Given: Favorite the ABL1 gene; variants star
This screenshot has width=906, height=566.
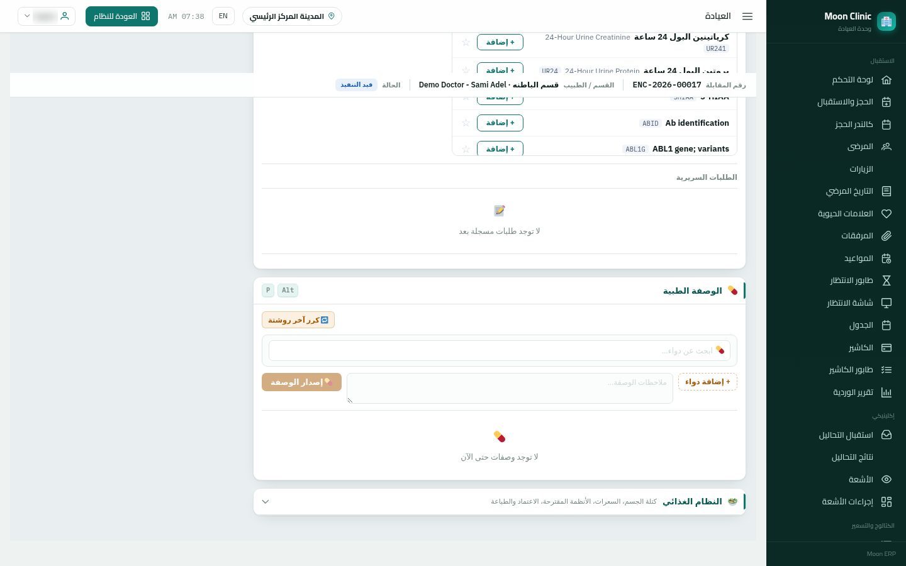Looking at the screenshot, I should coord(466,149).
